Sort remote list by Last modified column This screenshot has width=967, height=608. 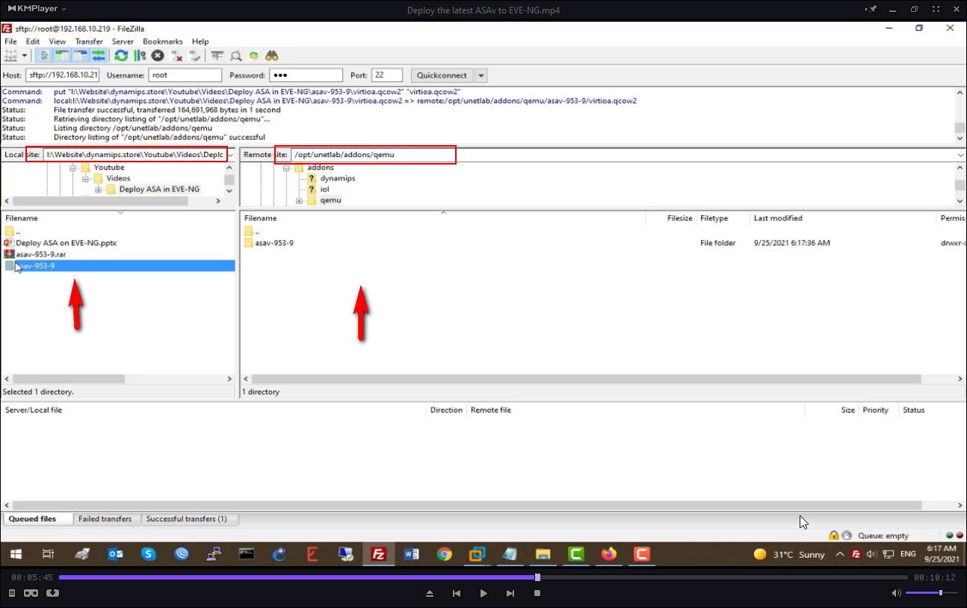click(x=843, y=218)
